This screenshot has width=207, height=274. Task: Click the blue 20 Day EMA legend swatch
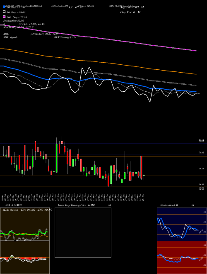(x=4, y=7)
